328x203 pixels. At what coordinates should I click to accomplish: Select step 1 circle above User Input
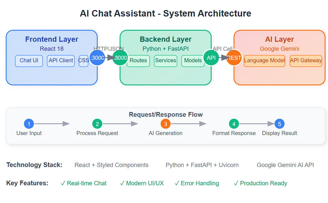click(29, 124)
